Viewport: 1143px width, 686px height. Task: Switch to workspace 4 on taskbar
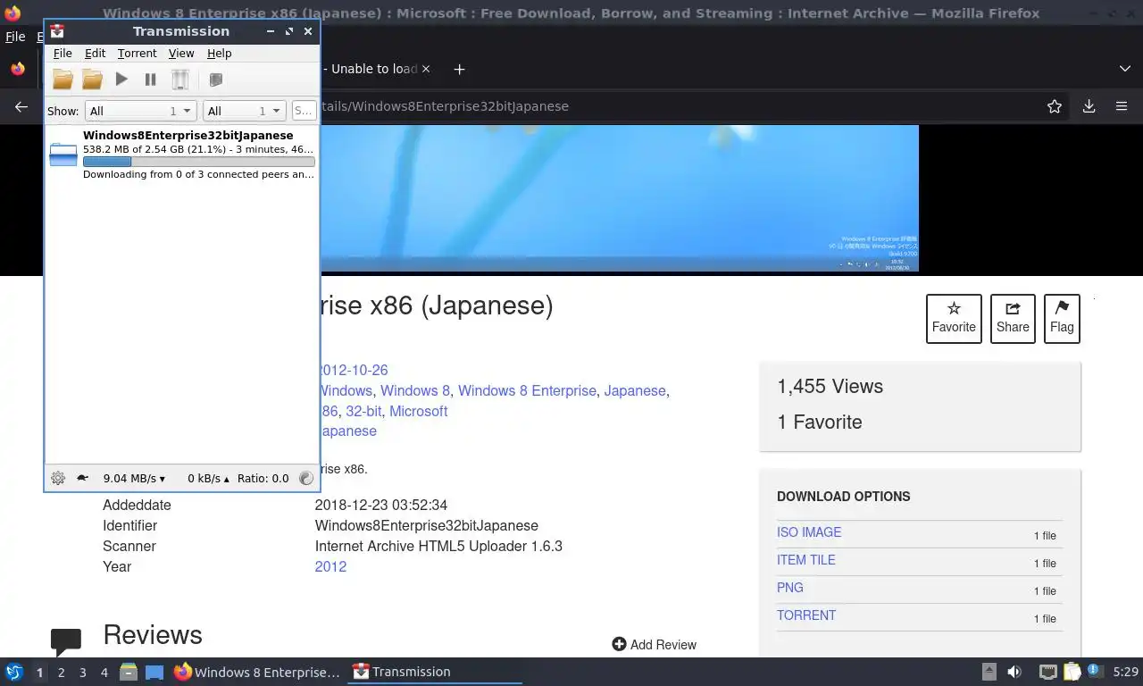point(104,673)
